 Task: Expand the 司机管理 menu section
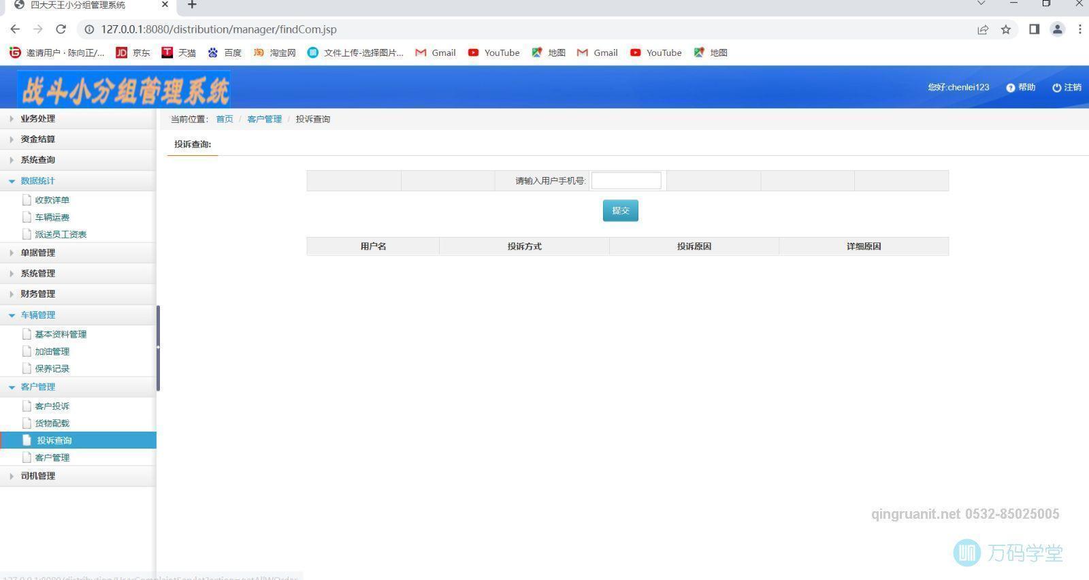[78, 476]
